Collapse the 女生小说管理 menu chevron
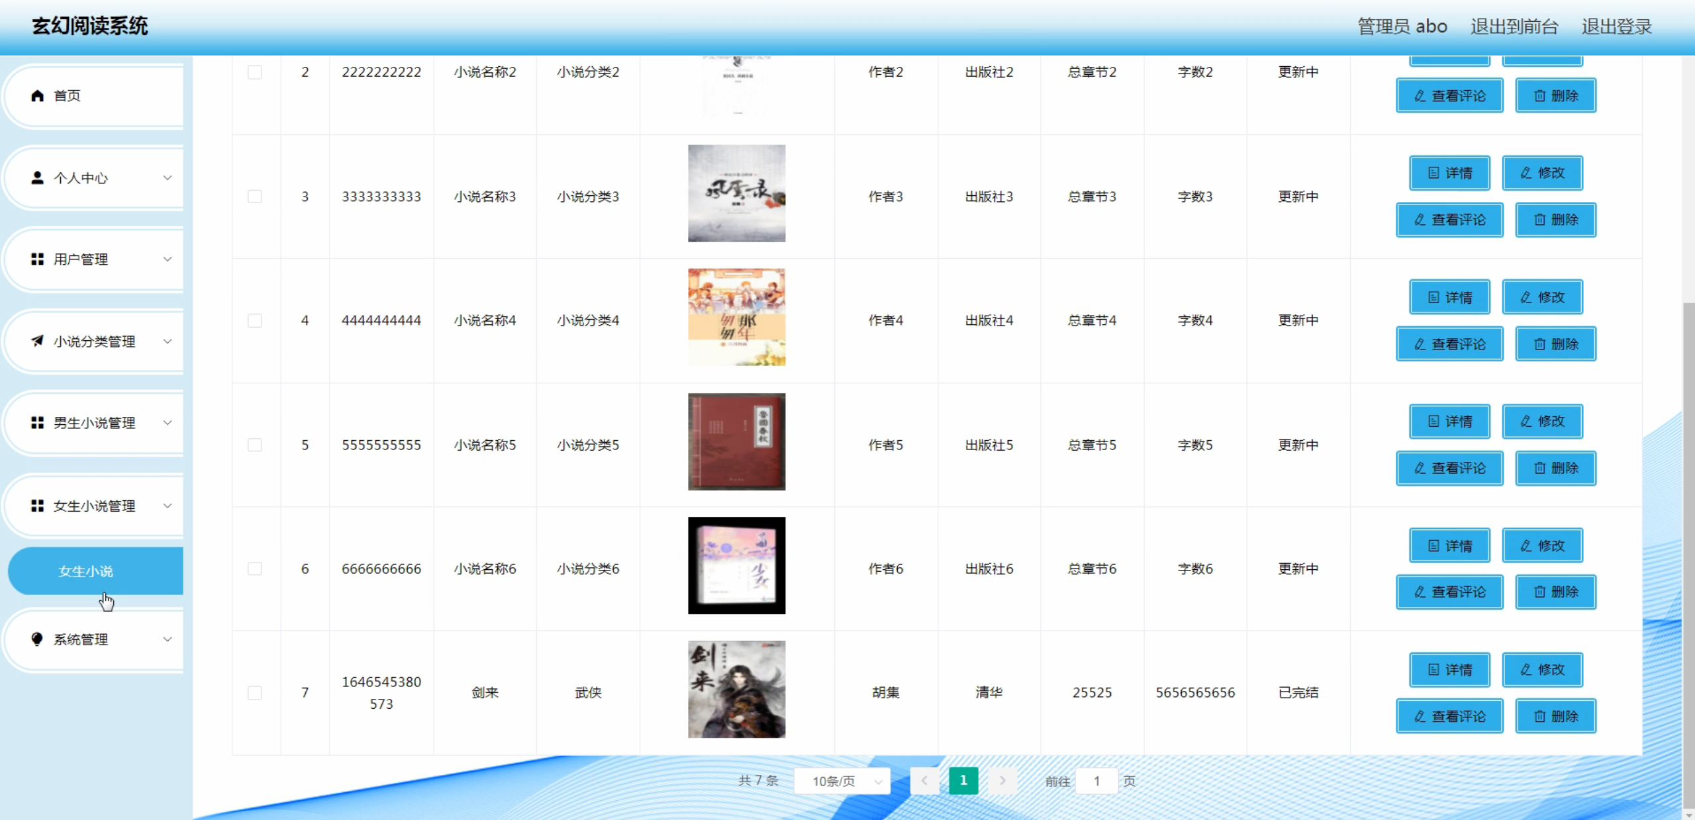 pos(168,506)
